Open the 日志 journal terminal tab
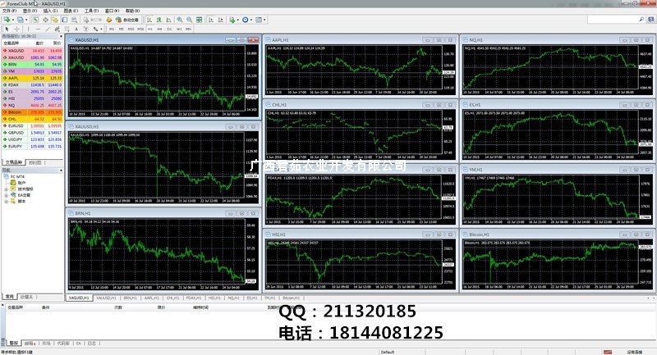This screenshot has height=355, width=657. [92, 343]
